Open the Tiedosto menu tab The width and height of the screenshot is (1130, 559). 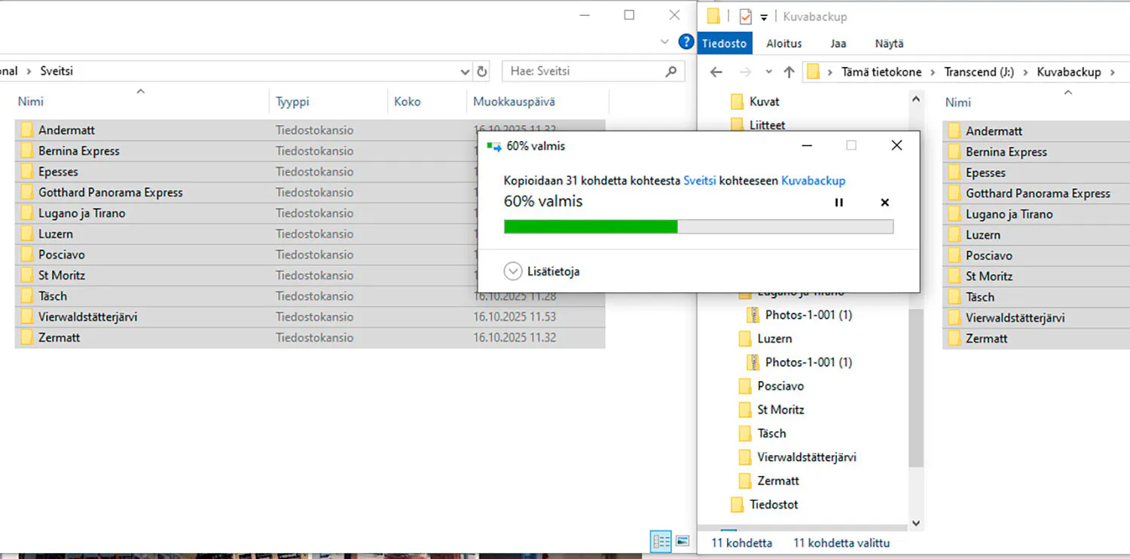pos(724,44)
